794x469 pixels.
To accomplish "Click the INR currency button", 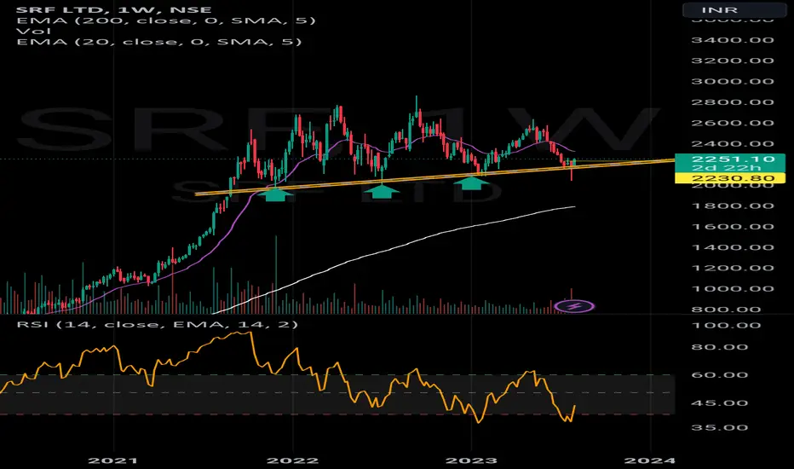I will click(734, 9).
